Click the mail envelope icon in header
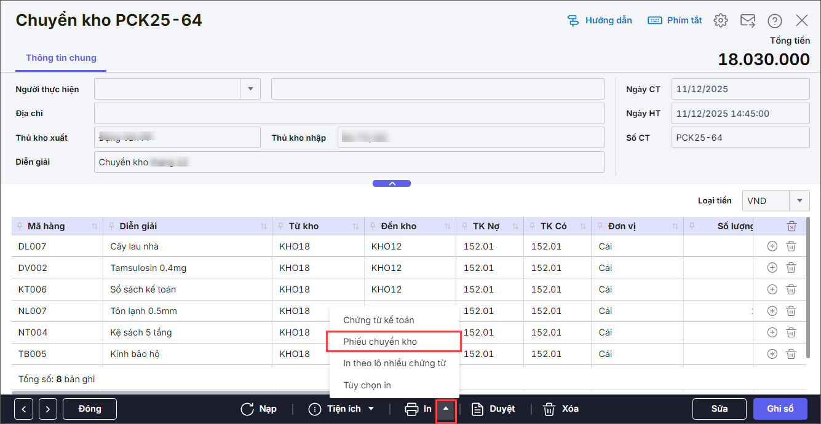Screen dimensions: 821x424 pyautogui.click(x=747, y=20)
